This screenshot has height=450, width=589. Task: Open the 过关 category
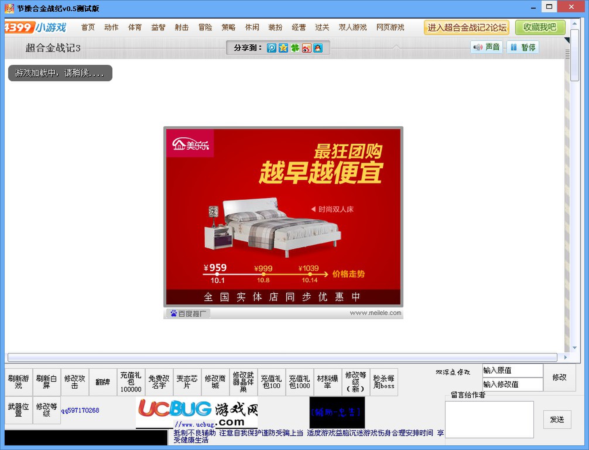point(322,27)
